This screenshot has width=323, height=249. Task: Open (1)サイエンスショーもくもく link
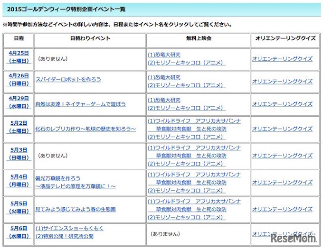pos(69,228)
